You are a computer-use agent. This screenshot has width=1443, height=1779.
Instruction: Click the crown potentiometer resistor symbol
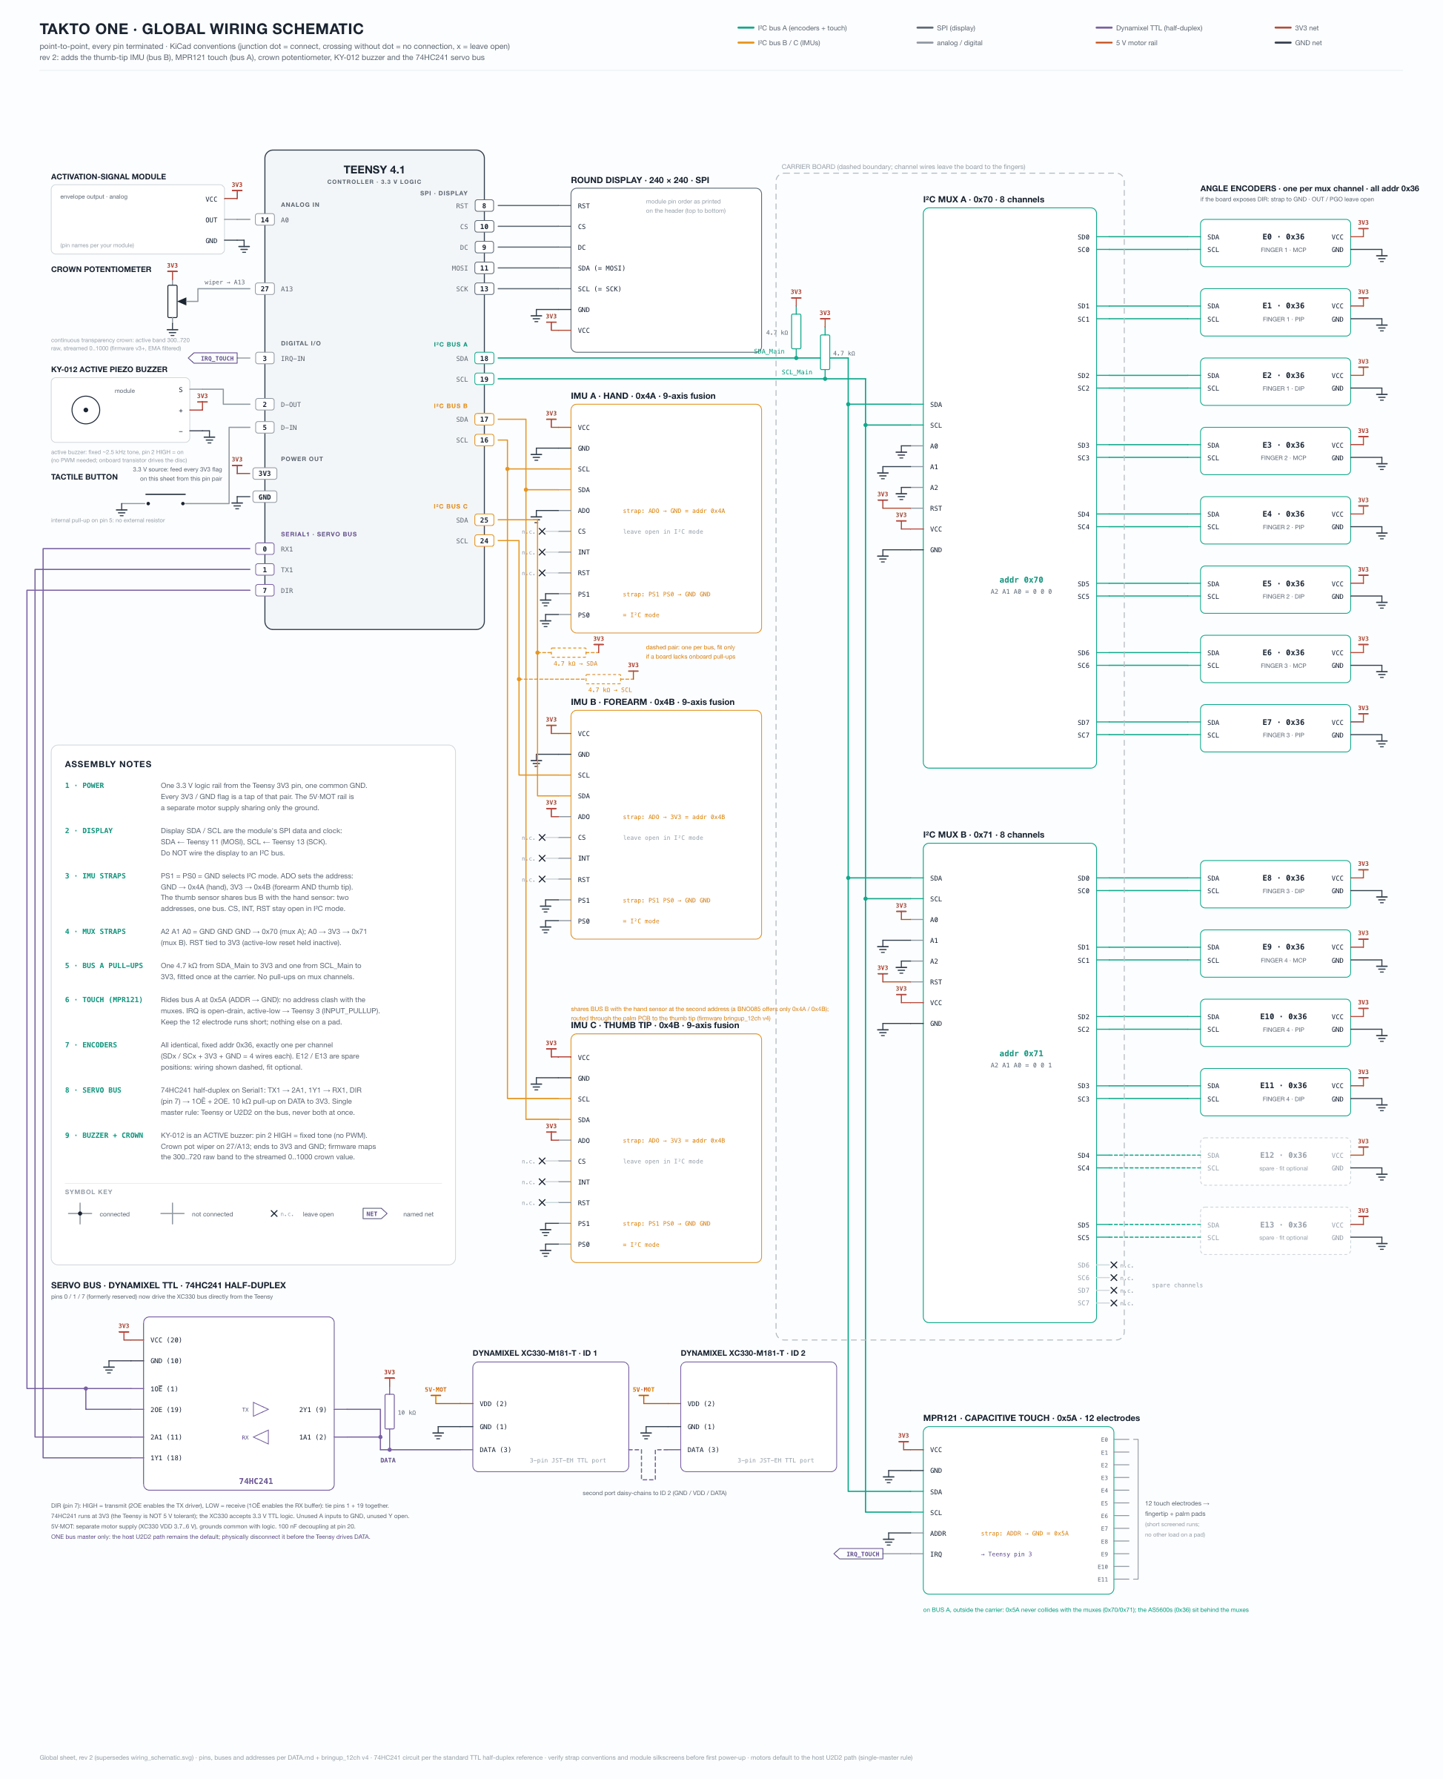coord(172,301)
